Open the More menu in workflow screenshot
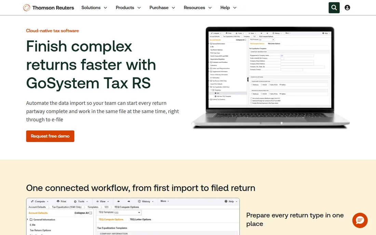The width and height of the screenshot is (376, 235). click(165, 201)
